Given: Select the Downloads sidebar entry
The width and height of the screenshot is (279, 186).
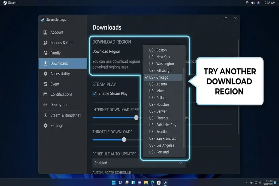Looking at the screenshot, I should (63, 63).
